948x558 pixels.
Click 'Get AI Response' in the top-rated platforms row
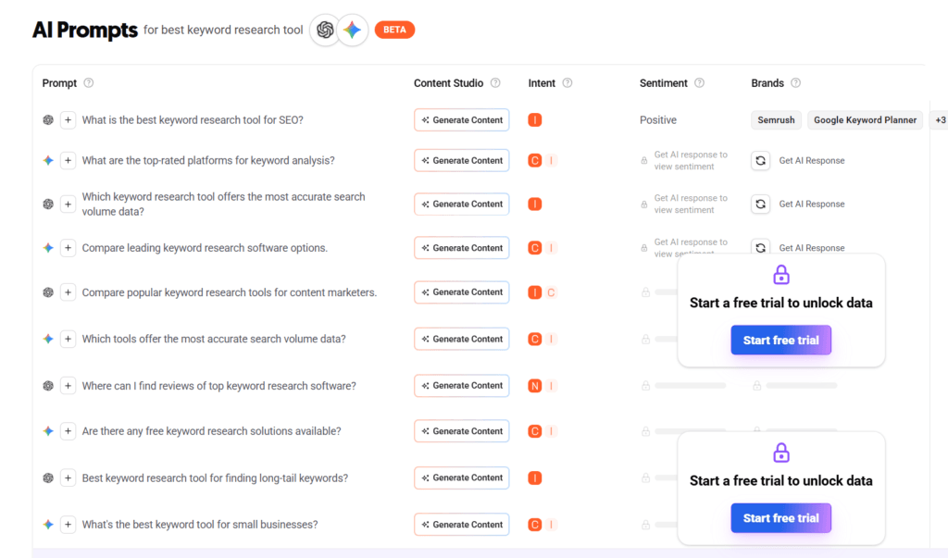click(x=812, y=160)
